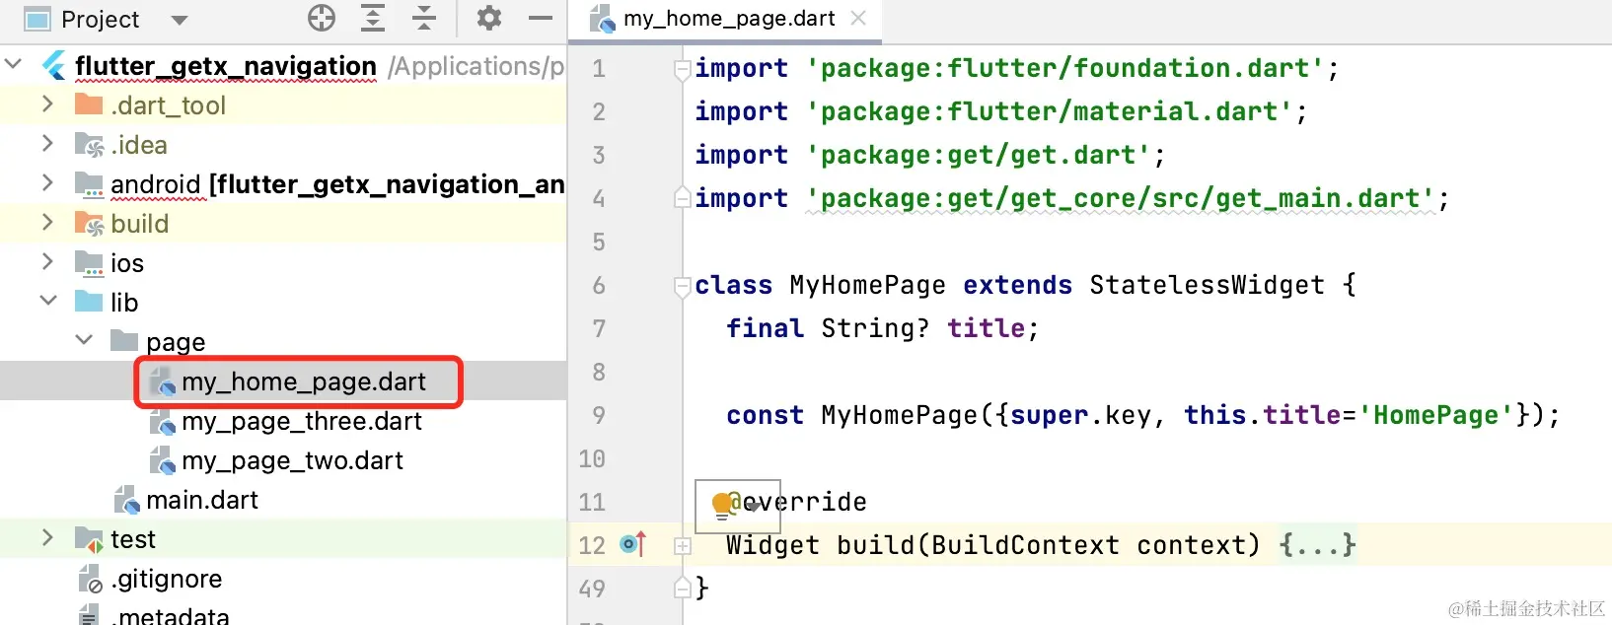Click the my_page_three.dart file icon
This screenshot has width=1612, height=625.
click(x=162, y=421)
